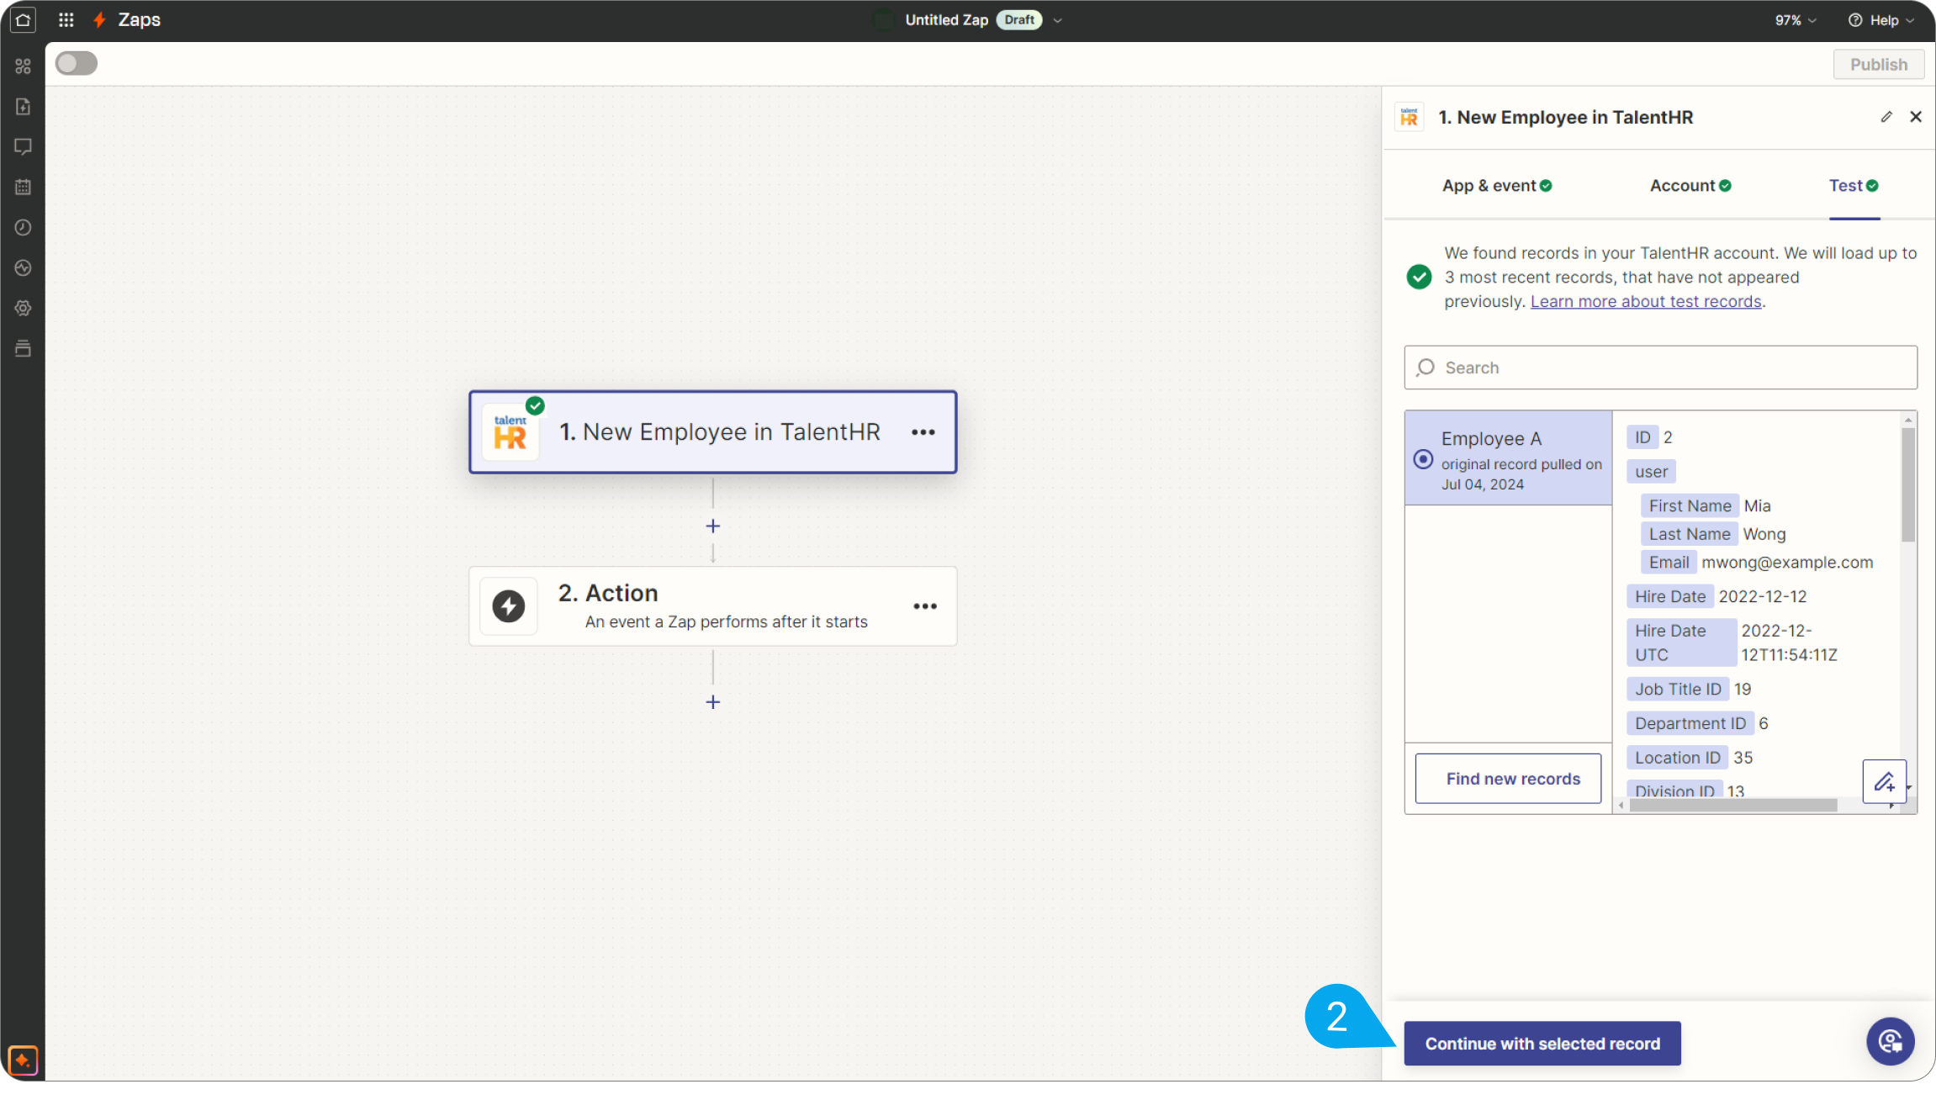Open the import-file page icon in sidebar
This screenshot has width=1936, height=1100.
tap(23, 106)
